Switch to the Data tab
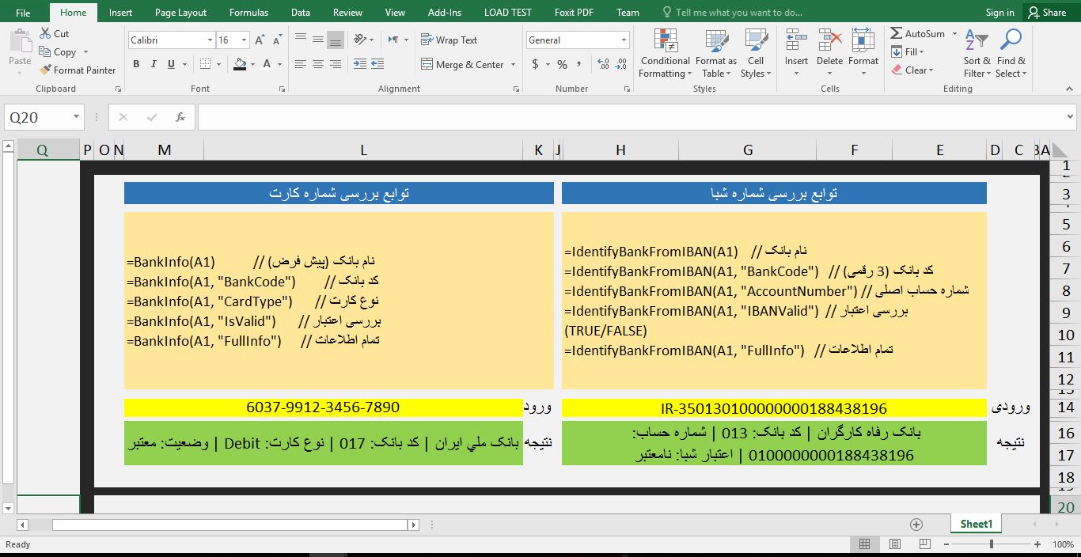Viewport: 1081px width, 557px height. 301,12
